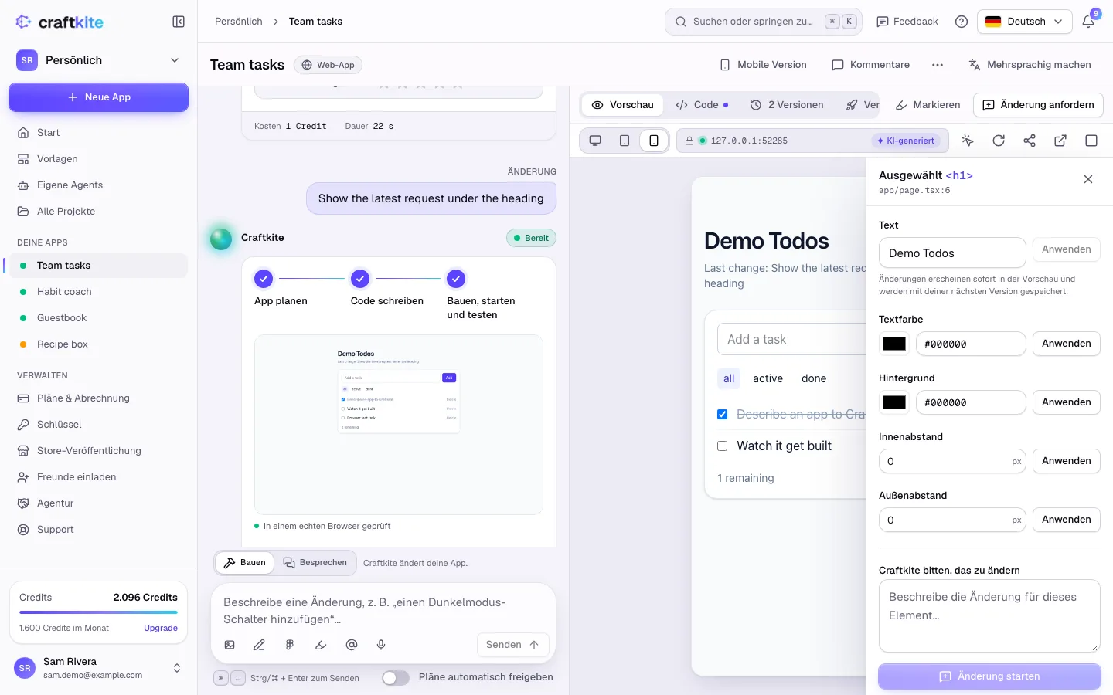This screenshot has width=1113, height=695.
Task: Open preview in a new window
Action: (1060, 141)
